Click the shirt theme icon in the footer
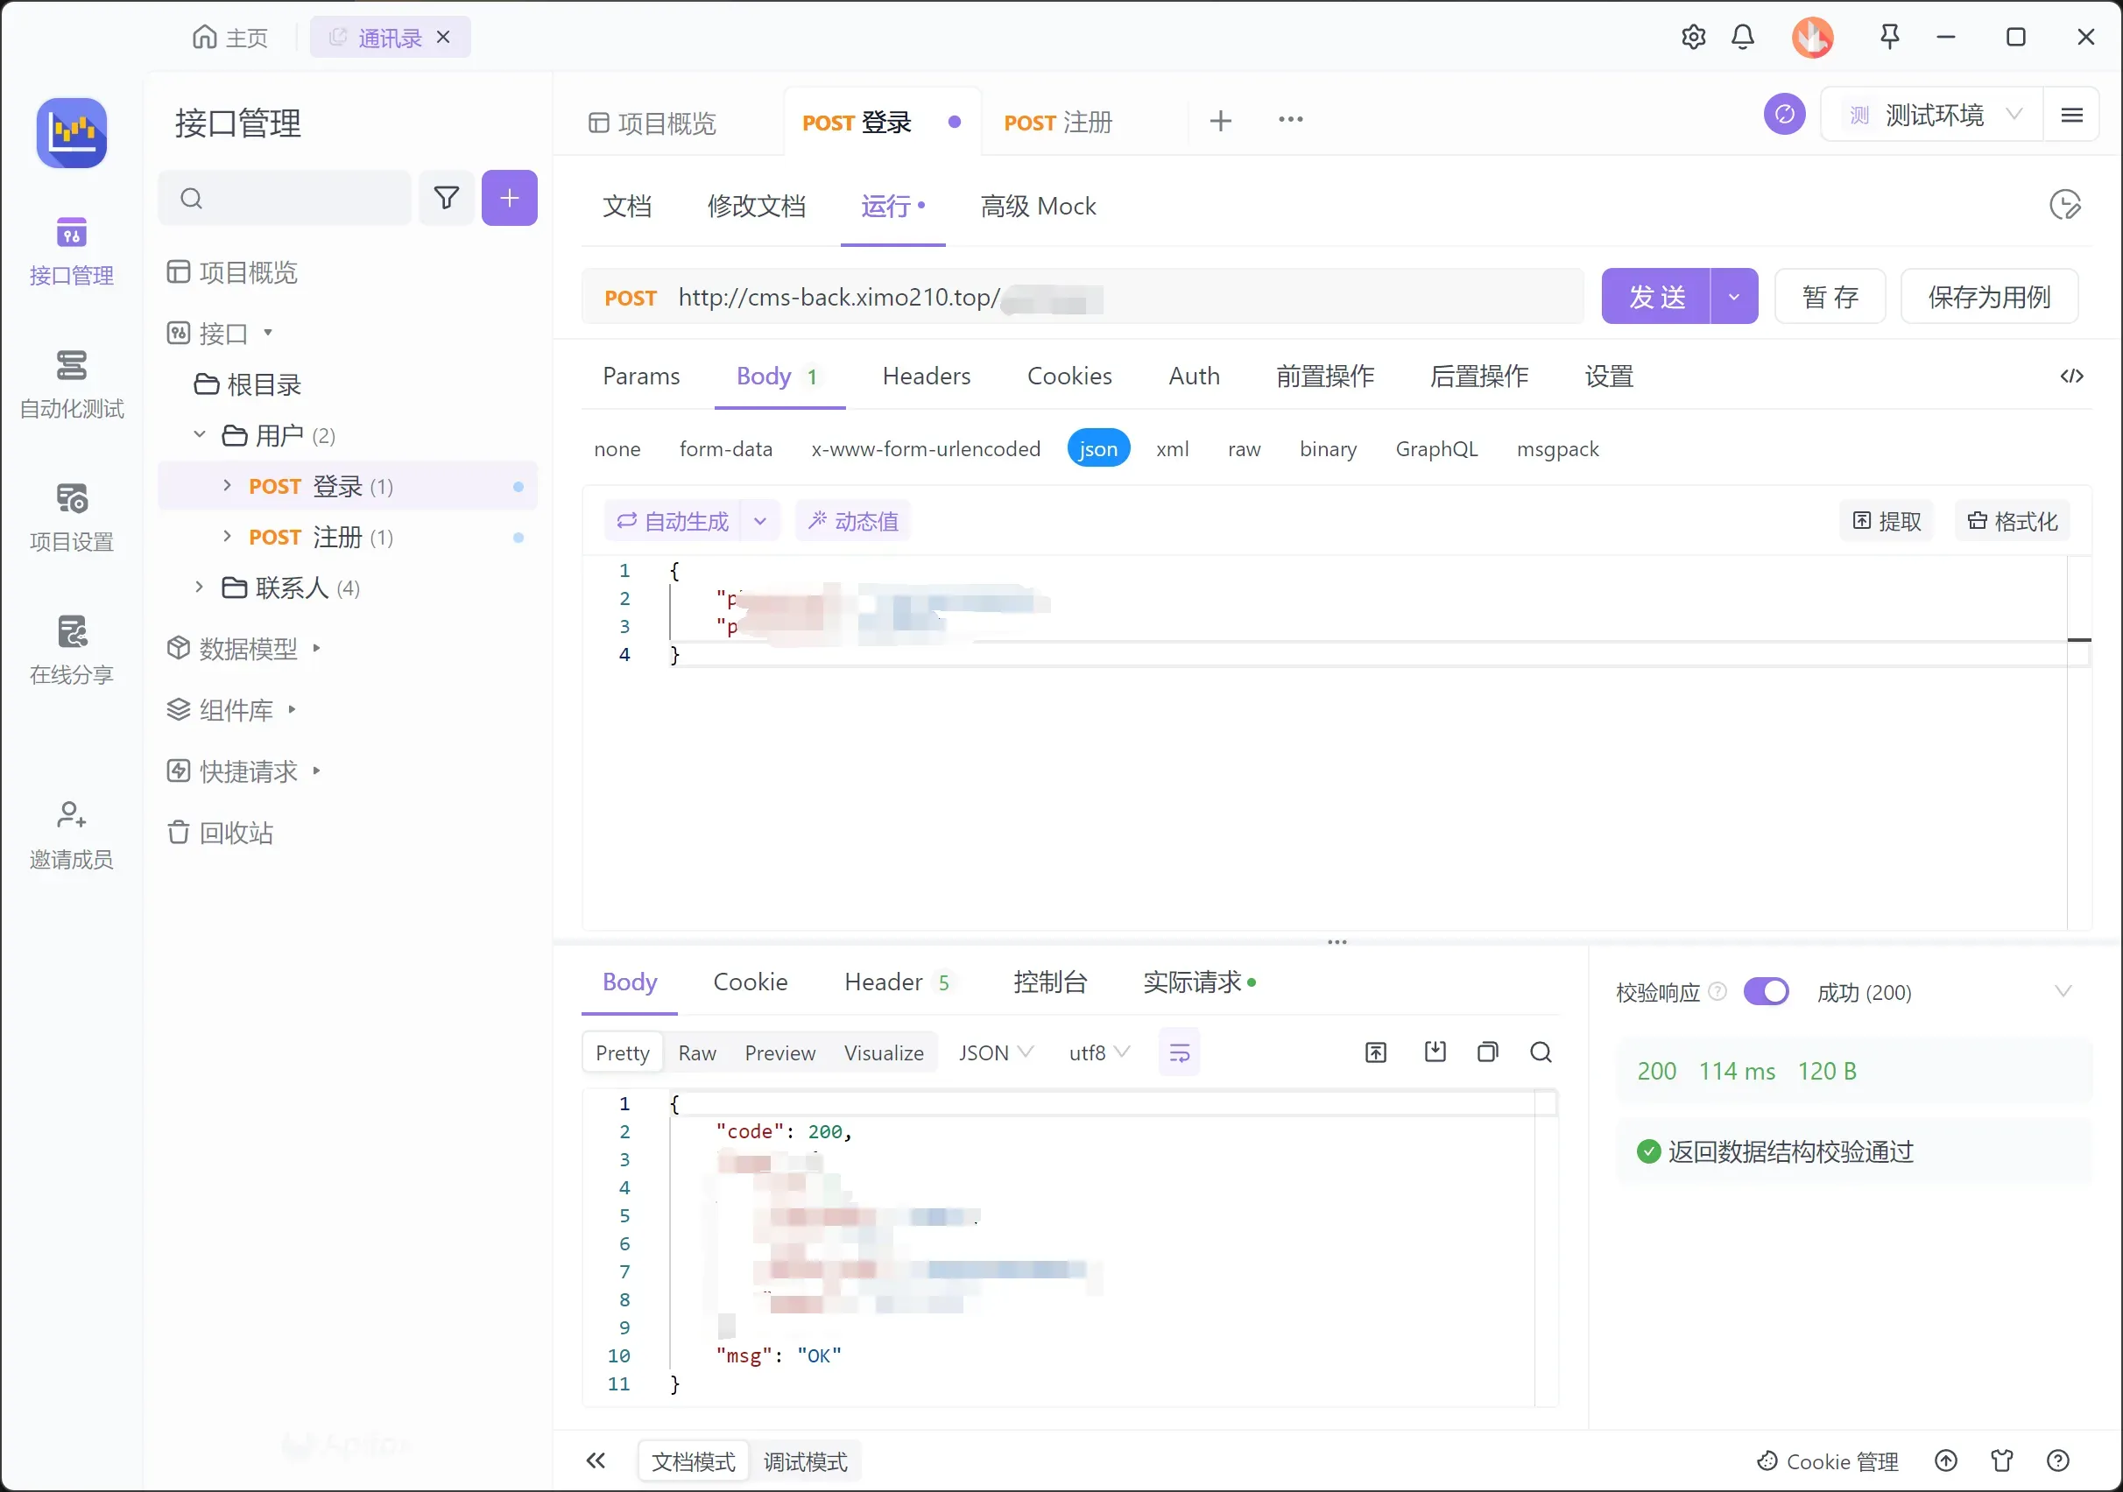The image size is (2123, 1492). (x=2002, y=1460)
